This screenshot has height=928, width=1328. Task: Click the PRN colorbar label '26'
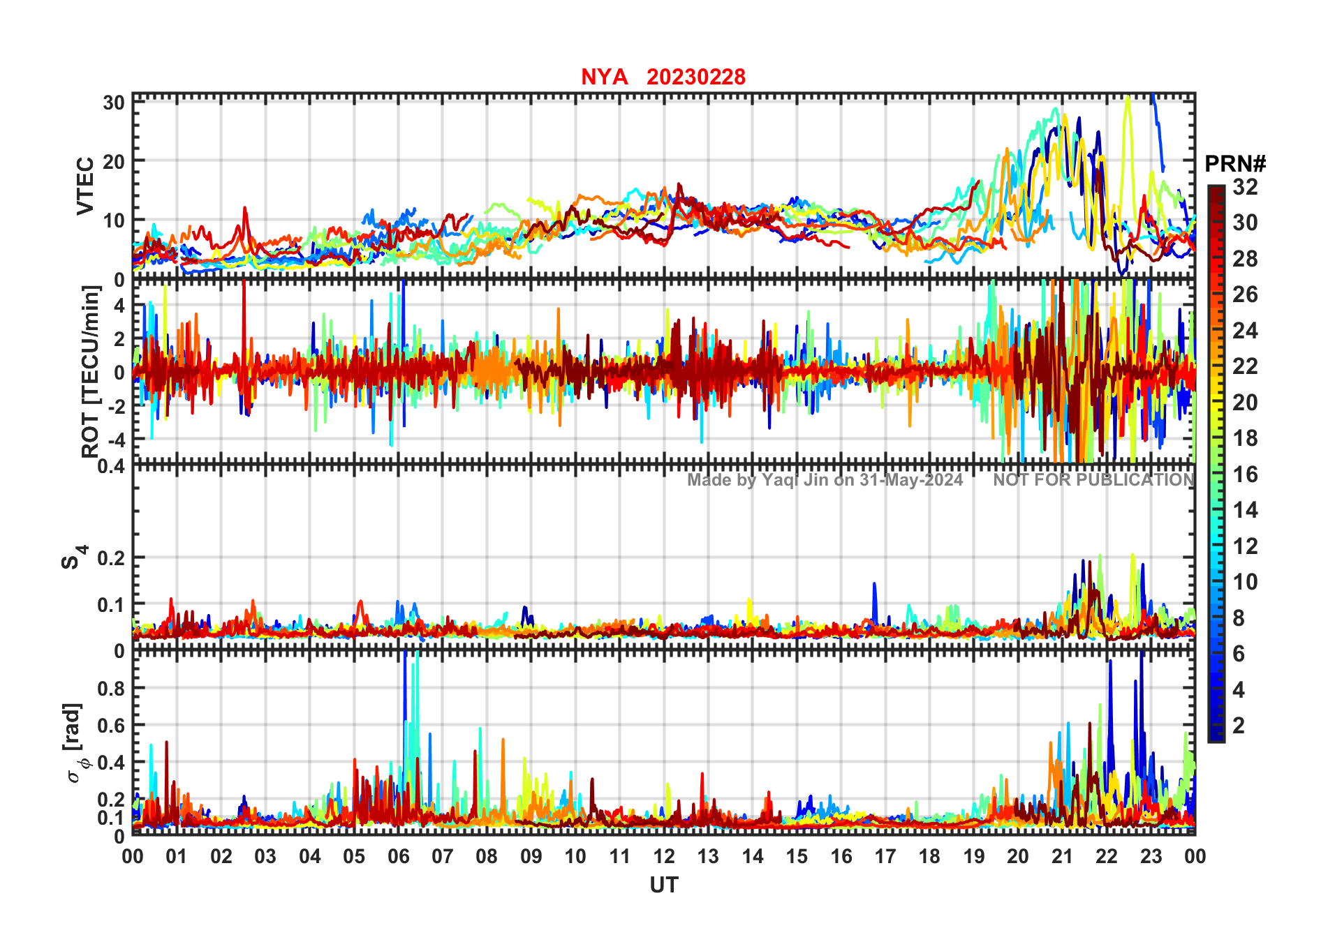click(1245, 294)
